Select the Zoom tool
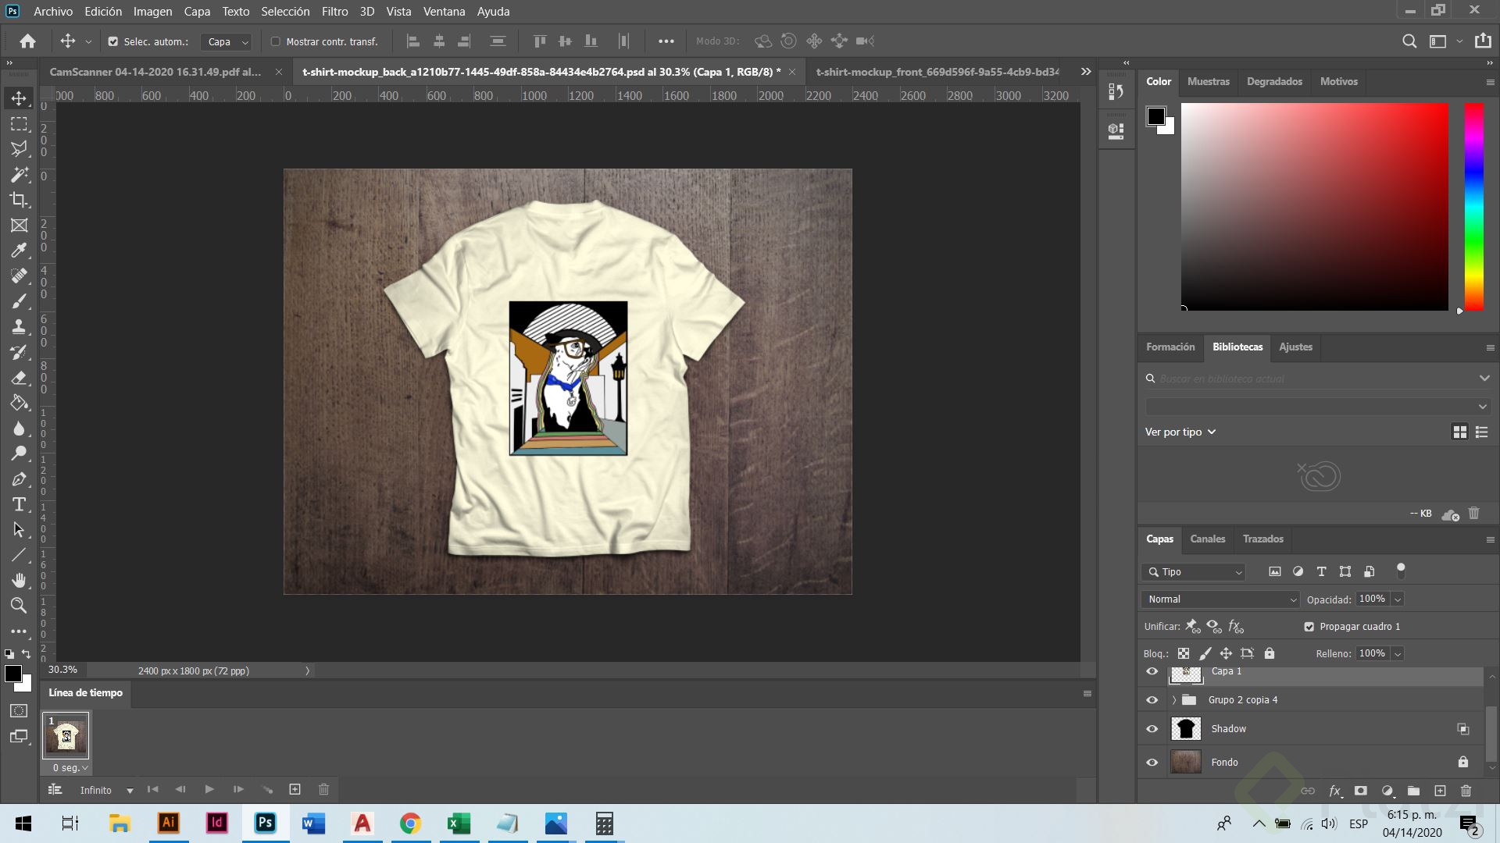1500x843 pixels. click(x=19, y=606)
